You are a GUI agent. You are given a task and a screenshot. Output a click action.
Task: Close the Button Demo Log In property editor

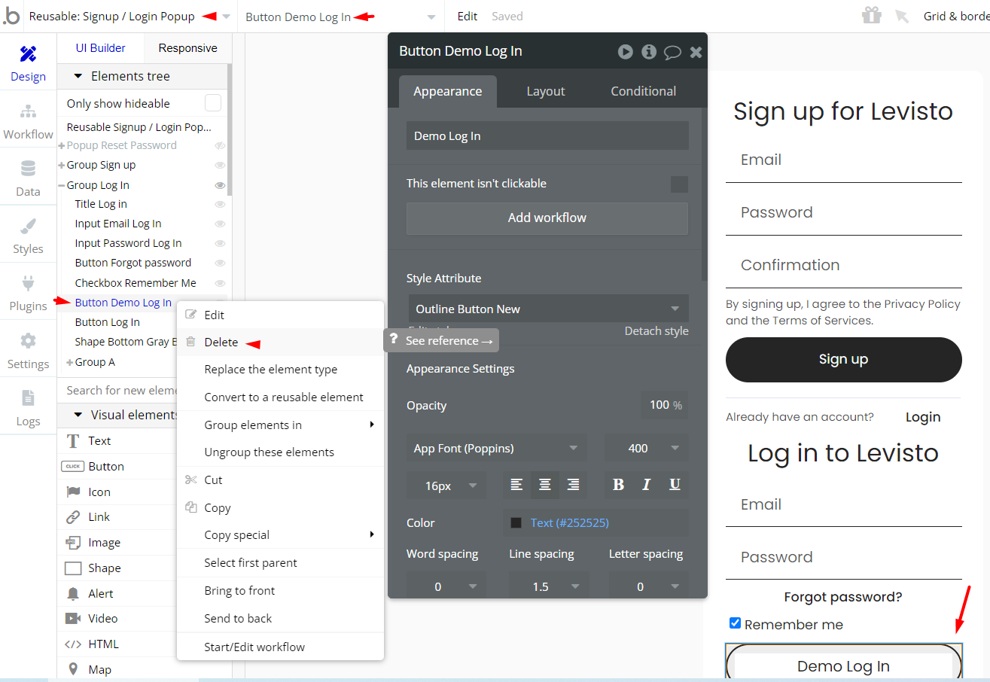pos(696,51)
